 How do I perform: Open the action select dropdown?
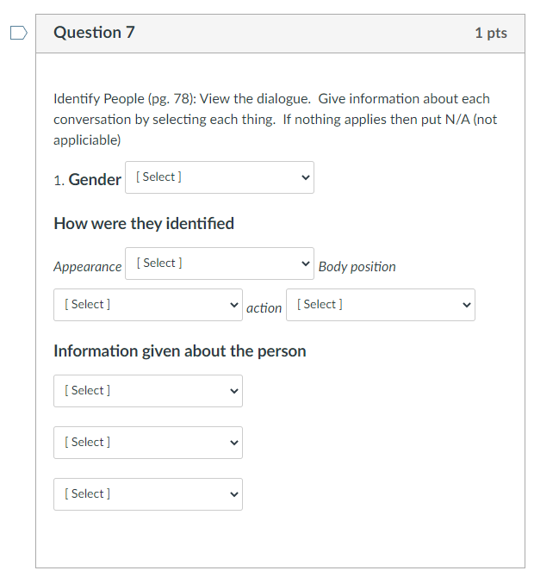[380, 305]
